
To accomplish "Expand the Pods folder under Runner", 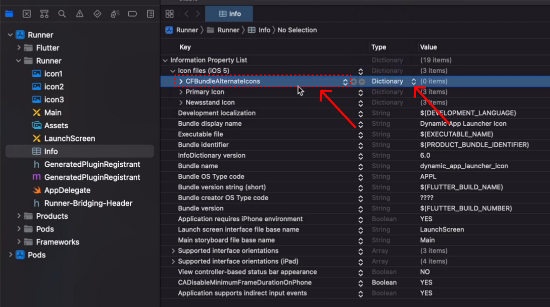I will [x=19, y=229].
